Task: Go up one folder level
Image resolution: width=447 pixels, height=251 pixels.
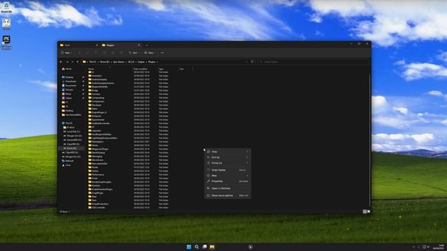Action: pos(78,62)
